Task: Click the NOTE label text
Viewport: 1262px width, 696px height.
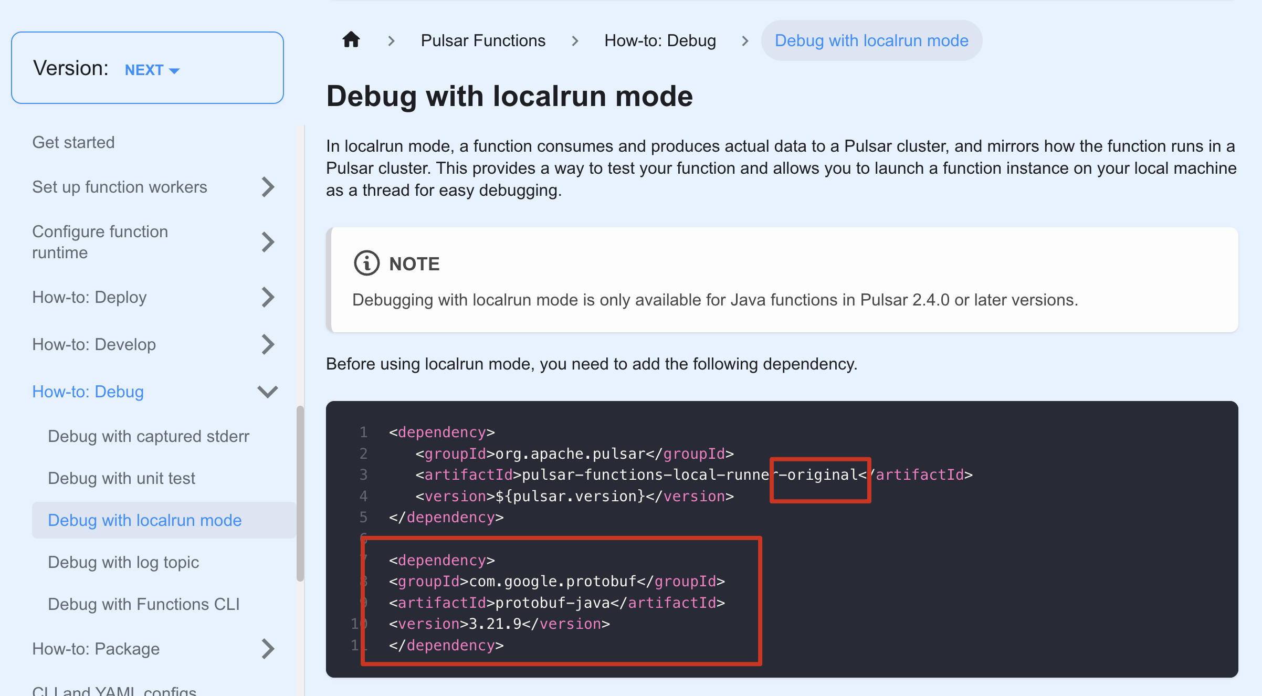Action: tap(414, 263)
